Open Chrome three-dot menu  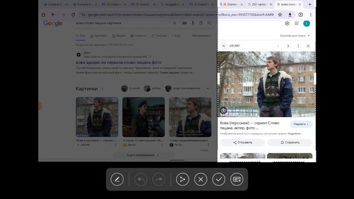311,15
